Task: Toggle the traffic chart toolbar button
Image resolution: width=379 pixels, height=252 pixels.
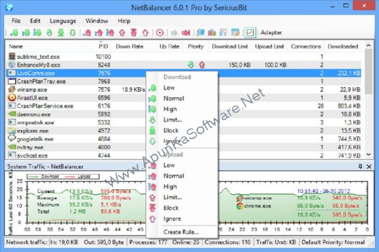Action: (x=250, y=33)
